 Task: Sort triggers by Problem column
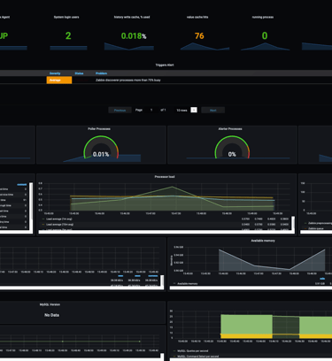point(101,73)
